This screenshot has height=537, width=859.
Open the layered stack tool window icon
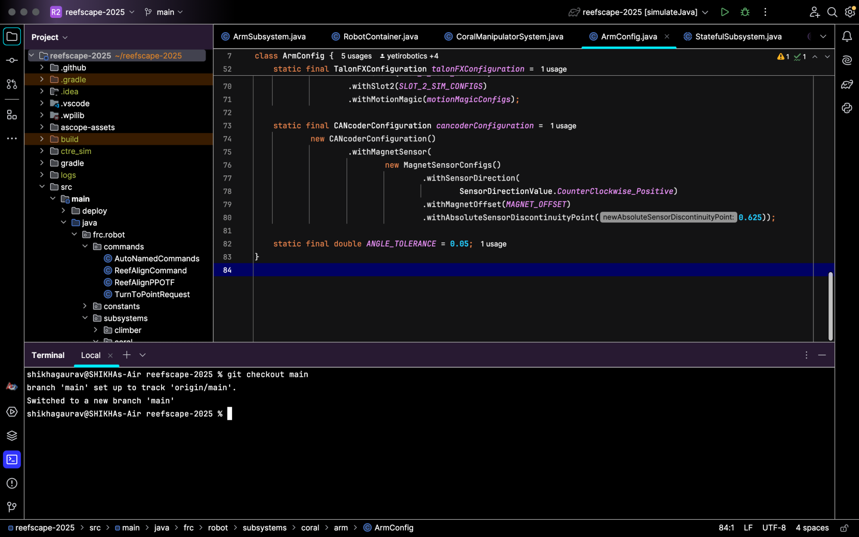(12, 436)
